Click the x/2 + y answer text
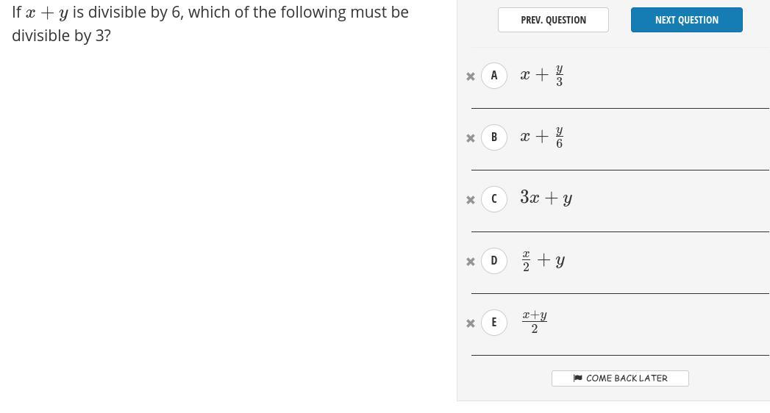The image size is (770, 413). tap(543, 260)
